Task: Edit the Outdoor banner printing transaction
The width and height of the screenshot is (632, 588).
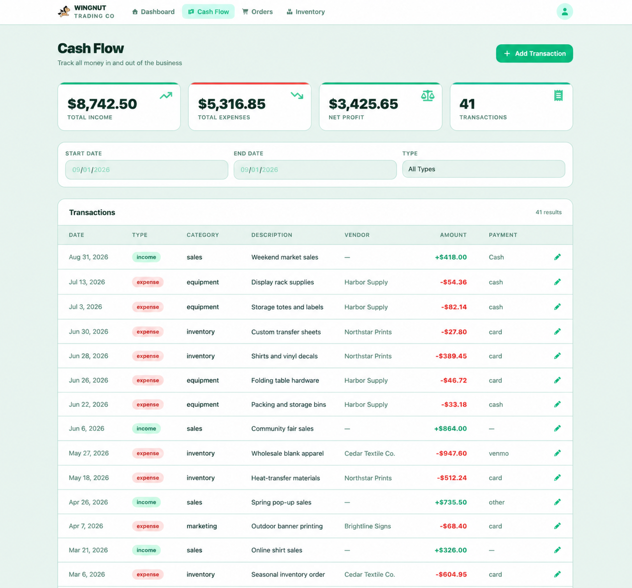Action: coord(557,526)
